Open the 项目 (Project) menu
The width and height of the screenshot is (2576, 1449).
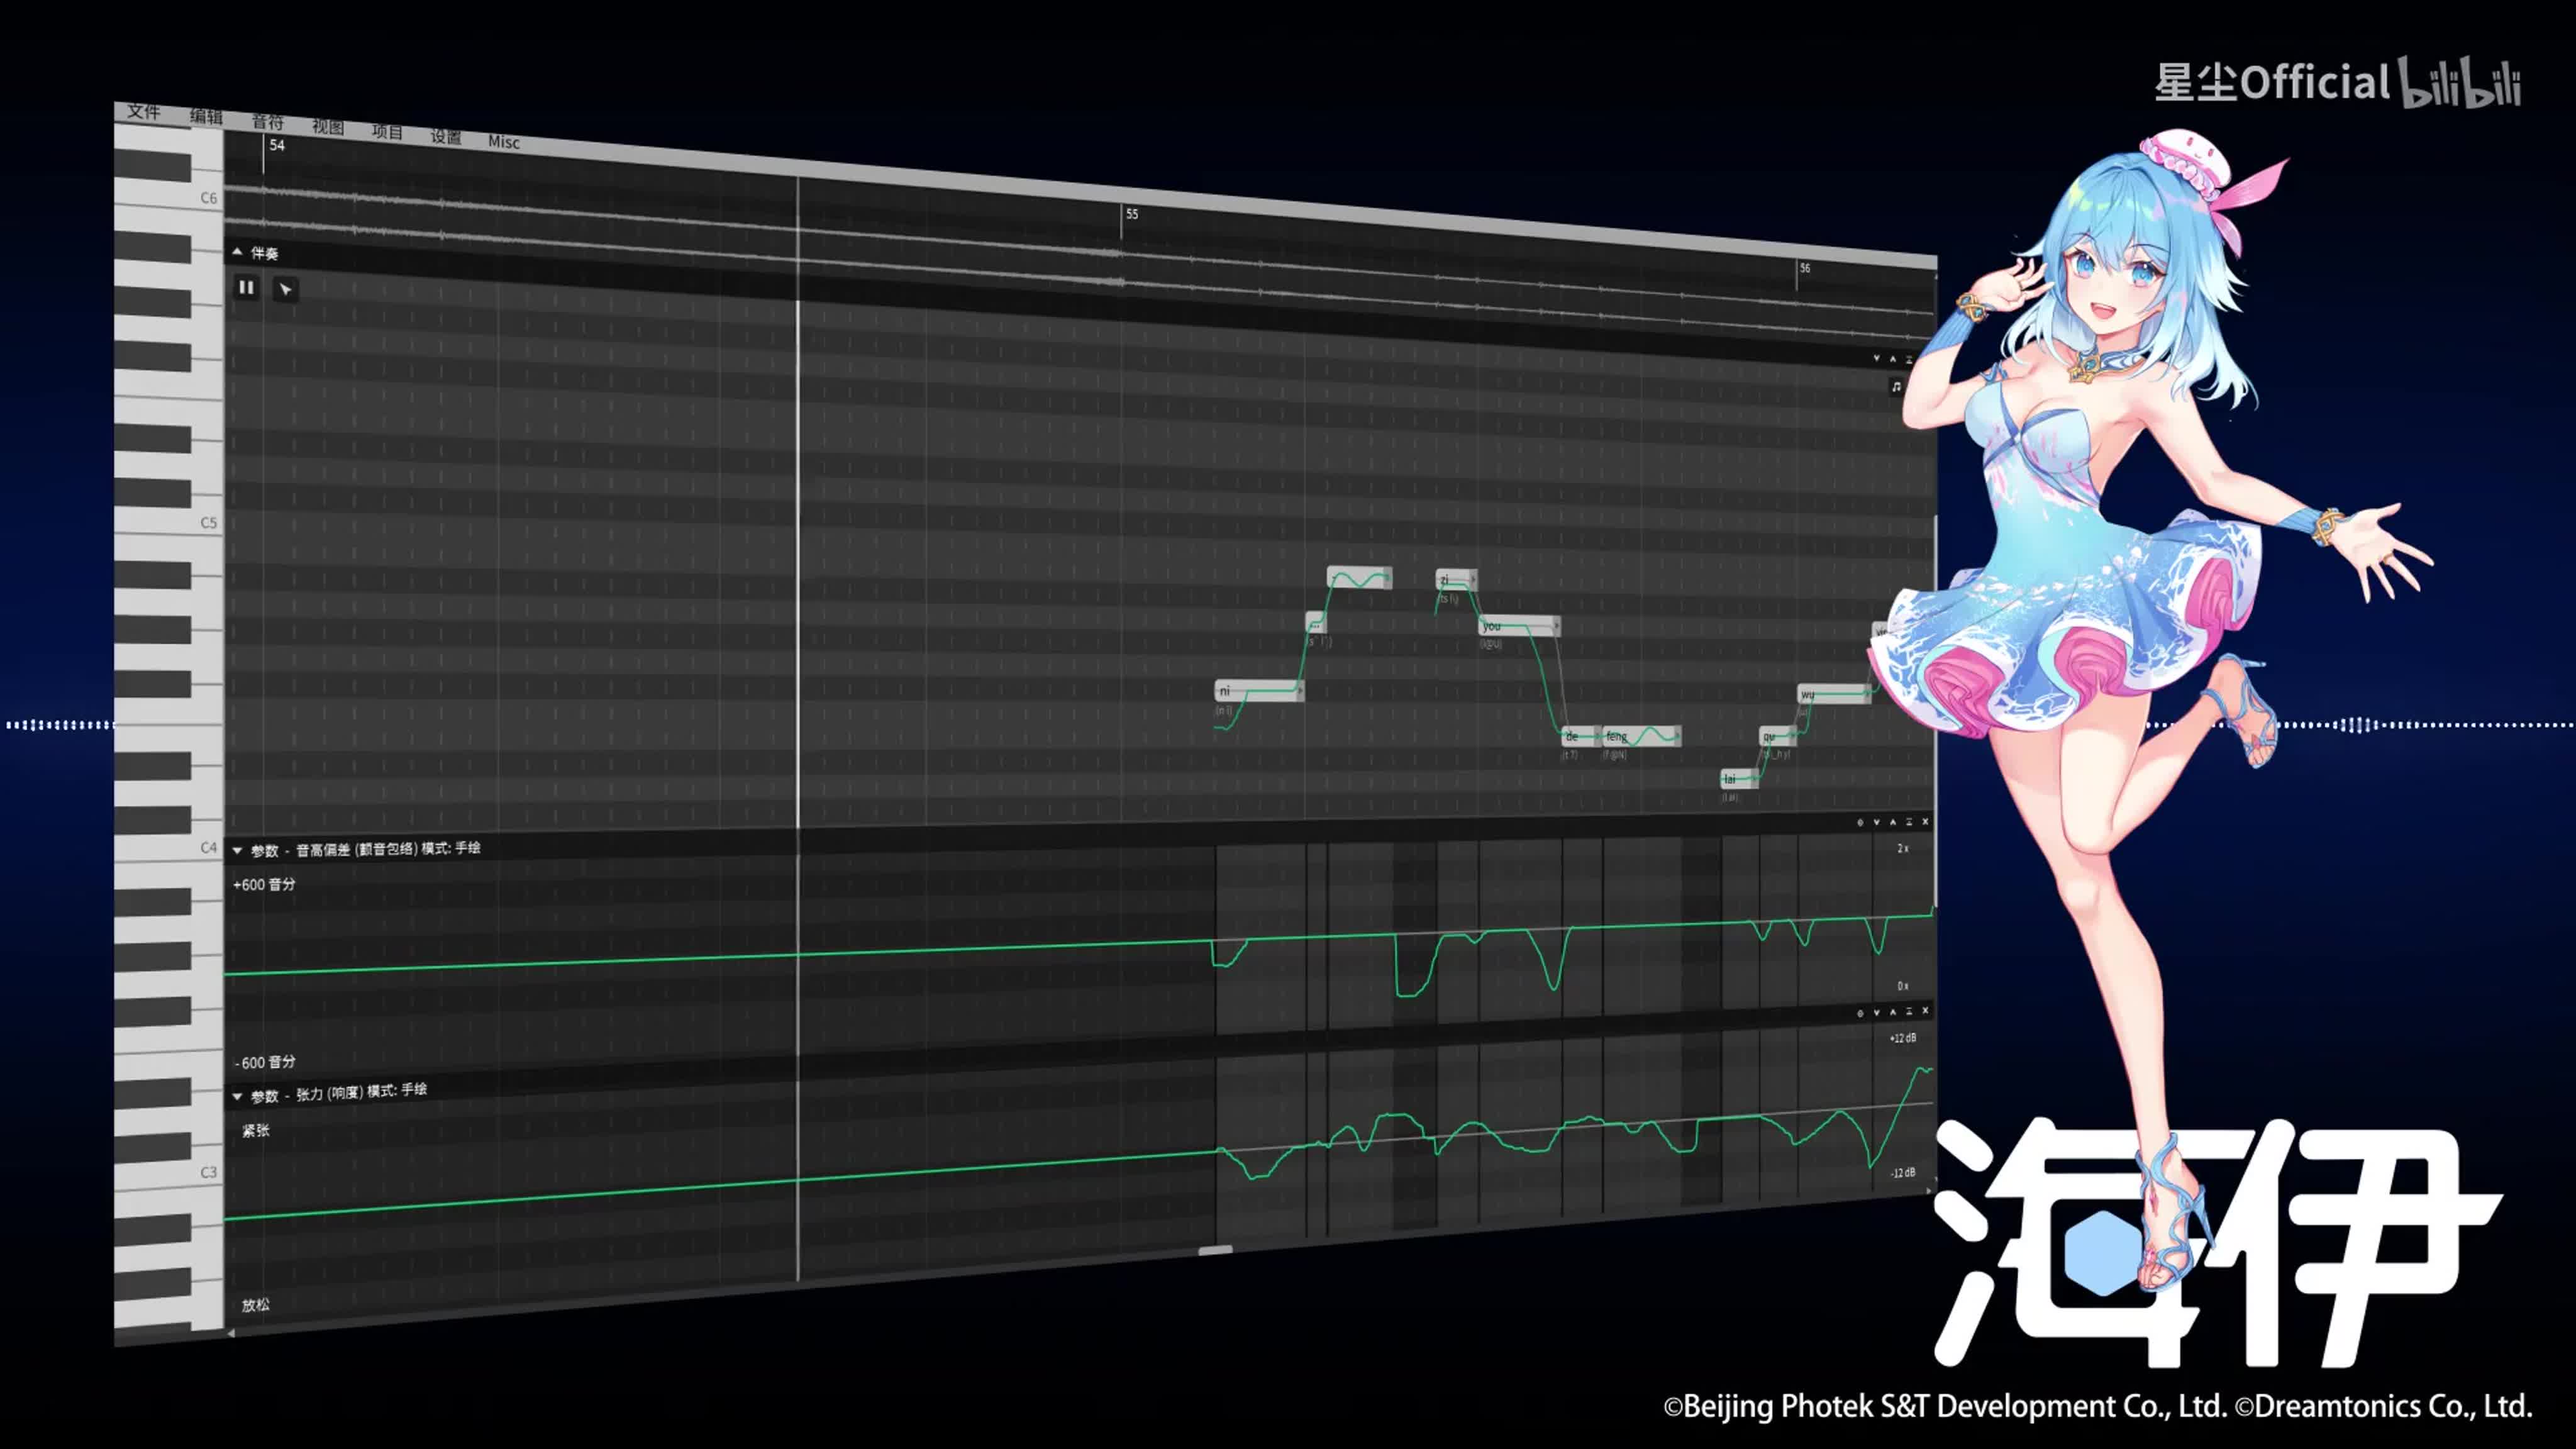pos(387,132)
